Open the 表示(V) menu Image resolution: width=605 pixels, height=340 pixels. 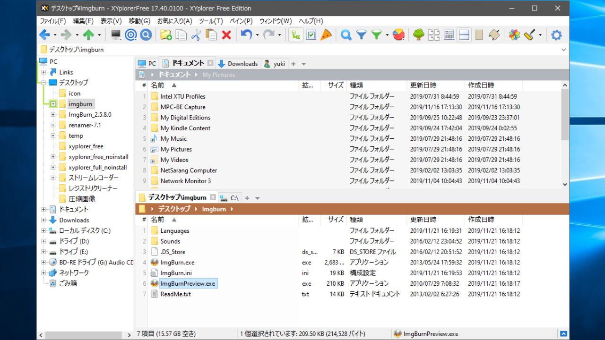(x=111, y=21)
